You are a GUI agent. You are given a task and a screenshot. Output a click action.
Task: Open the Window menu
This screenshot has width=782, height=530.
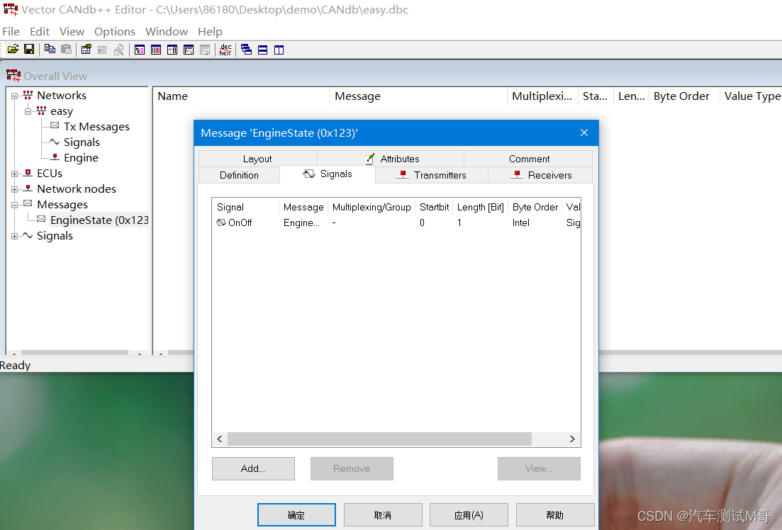tap(167, 31)
